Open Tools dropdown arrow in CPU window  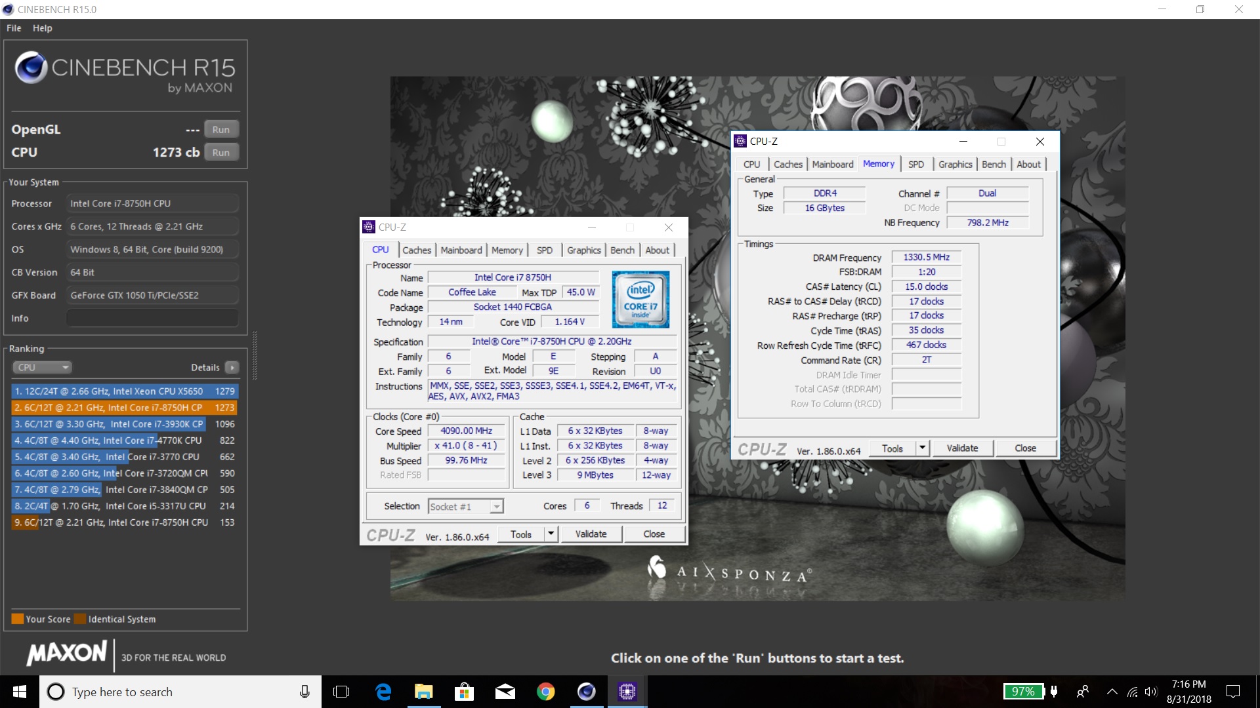coord(551,534)
